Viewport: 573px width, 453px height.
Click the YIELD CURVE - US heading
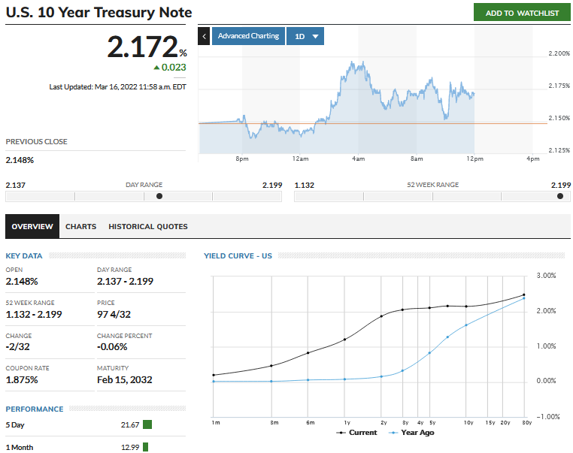pos(238,256)
